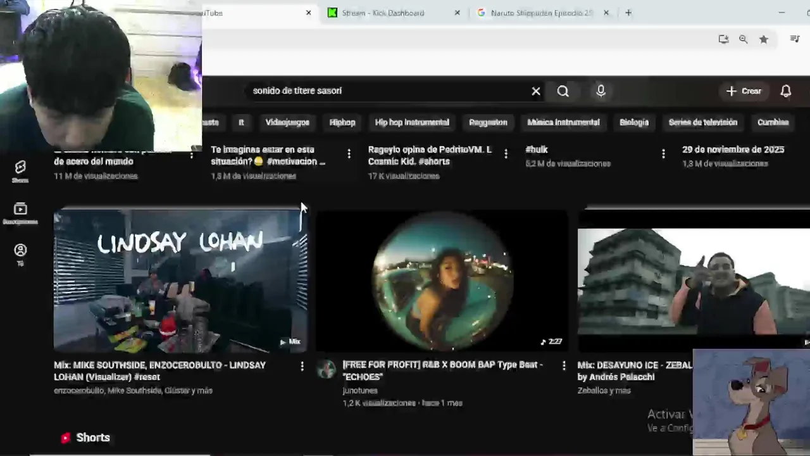The image size is (810, 456).
Task: Click text 1,2 K visualizaciones · hace 1 mes
Action: click(x=402, y=403)
